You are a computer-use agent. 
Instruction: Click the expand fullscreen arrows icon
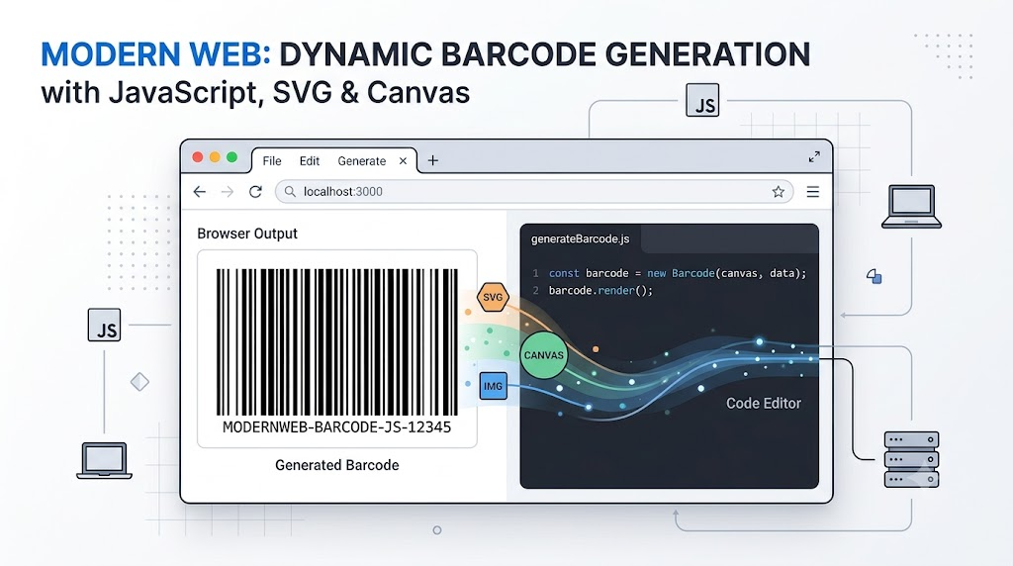(814, 157)
